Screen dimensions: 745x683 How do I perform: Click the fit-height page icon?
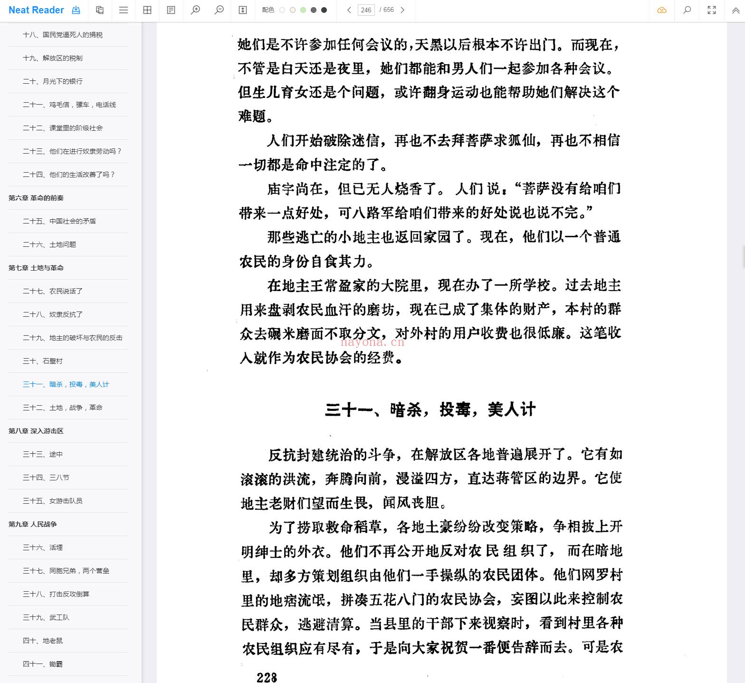point(243,10)
